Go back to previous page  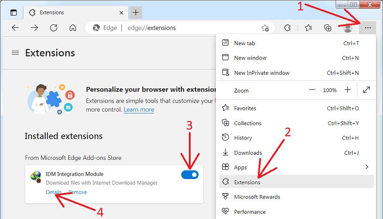(15, 28)
